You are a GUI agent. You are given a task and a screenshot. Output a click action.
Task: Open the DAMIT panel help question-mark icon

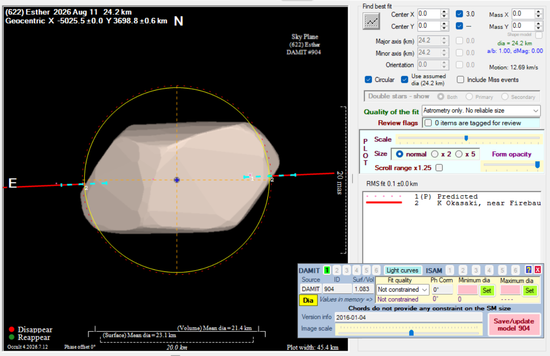pos(529,270)
